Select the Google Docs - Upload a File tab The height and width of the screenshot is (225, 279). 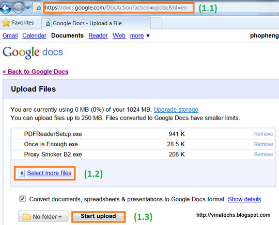pyautogui.click(x=96, y=23)
